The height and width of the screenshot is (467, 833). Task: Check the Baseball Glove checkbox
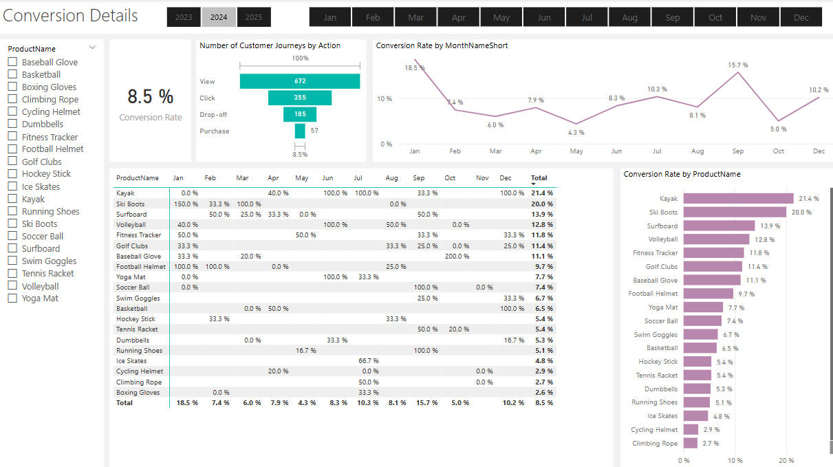pyautogui.click(x=12, y=62)
